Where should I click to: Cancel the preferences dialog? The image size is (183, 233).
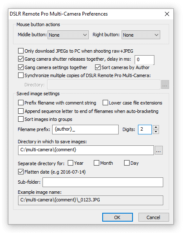coord(154,217)
